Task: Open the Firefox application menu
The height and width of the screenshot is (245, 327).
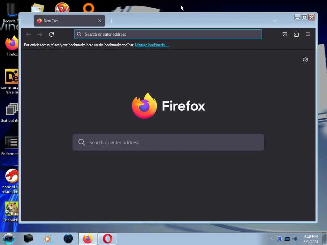Action: point(308,34)
